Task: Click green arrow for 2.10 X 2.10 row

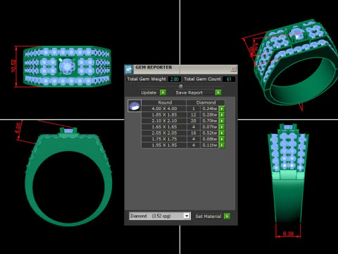Action: pos(222,121)
